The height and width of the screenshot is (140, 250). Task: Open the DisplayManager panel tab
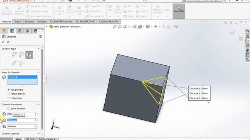(x=35, y=31)
